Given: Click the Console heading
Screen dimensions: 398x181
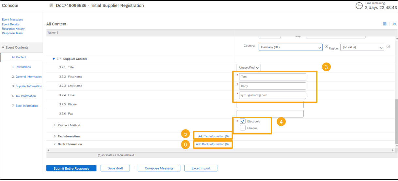Looking at the screenshot, I should (10, 6).
